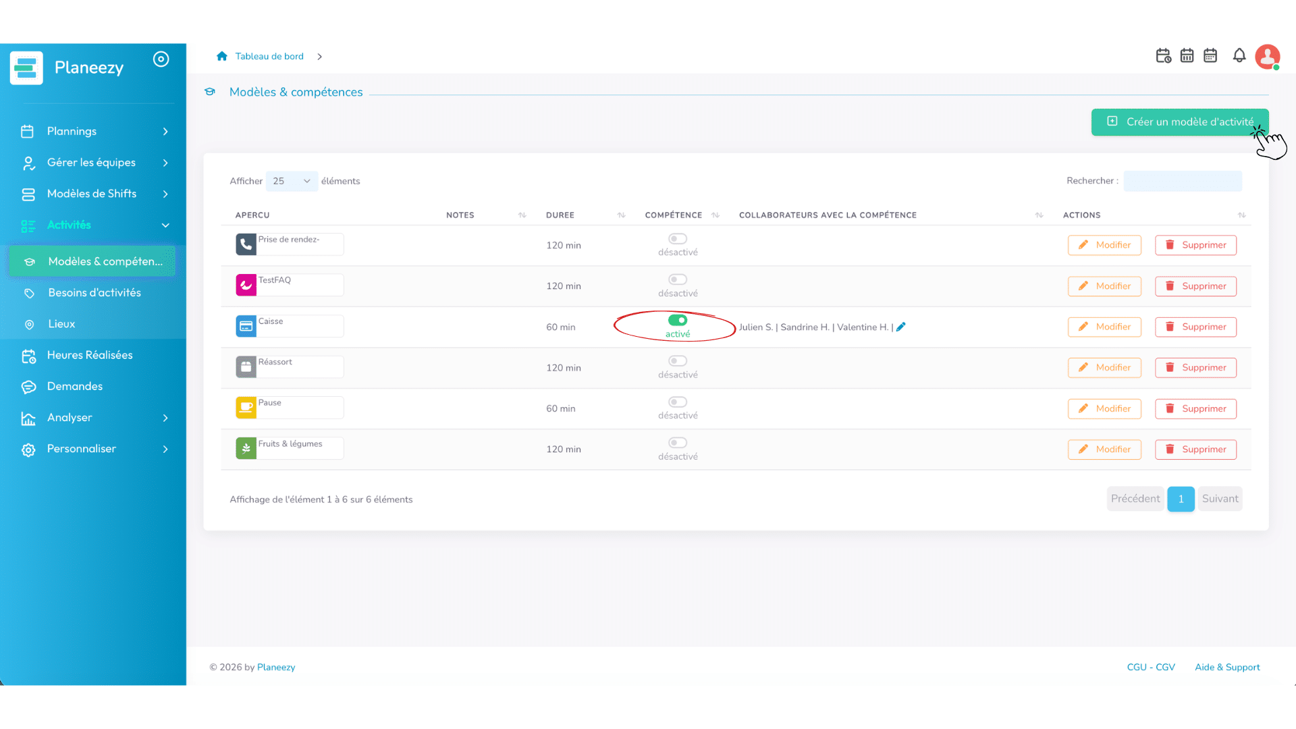The height and width of the screenshot is (729, 1296).
Task: Open the rightmost calendar icon in header
Action: [x=1210, y=56]
